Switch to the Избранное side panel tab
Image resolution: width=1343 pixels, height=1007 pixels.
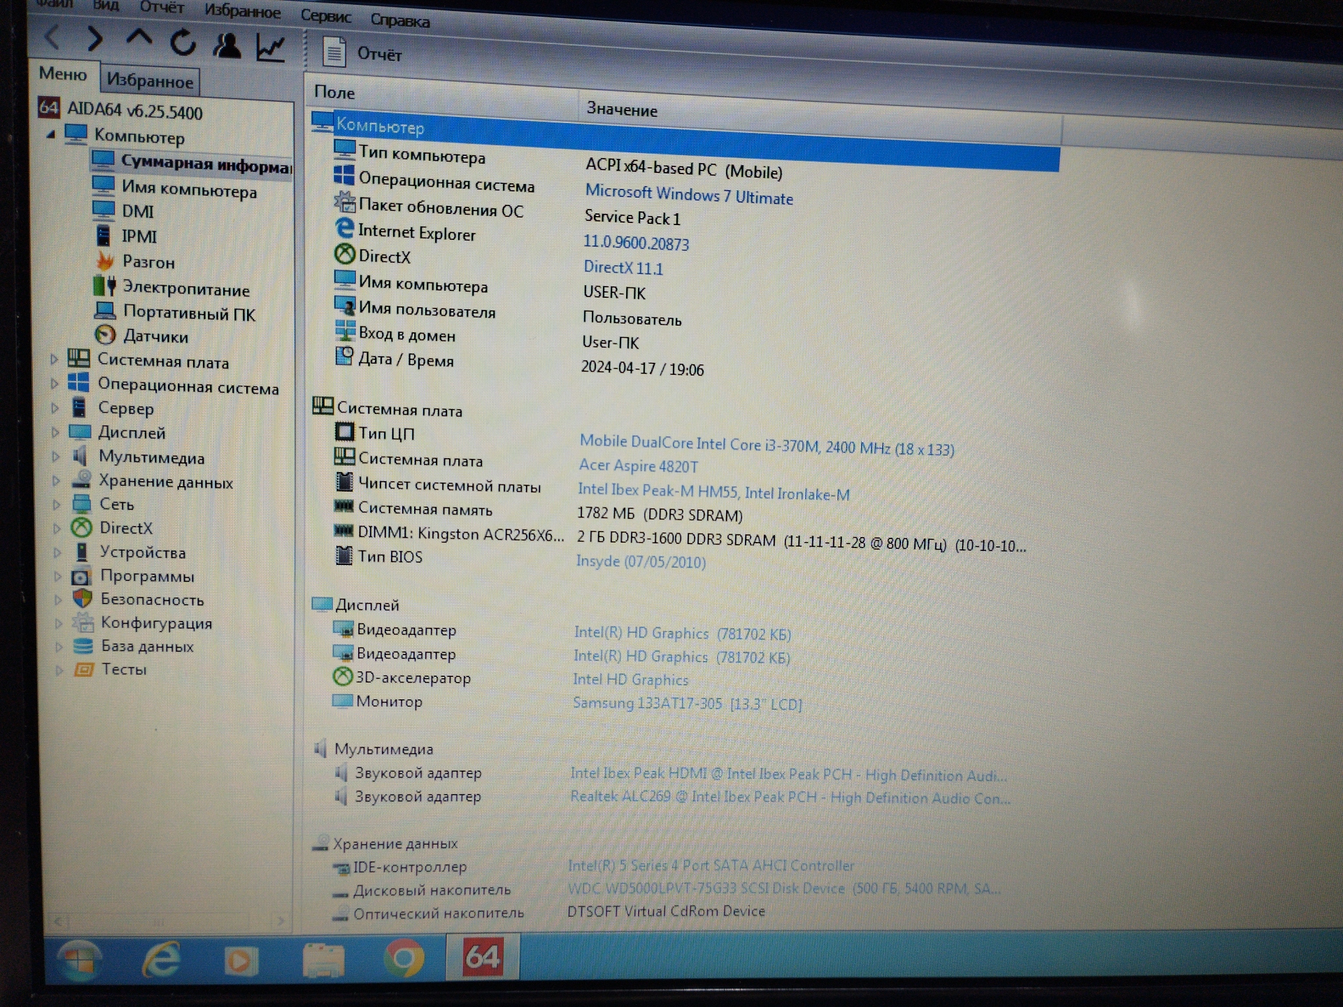tap(150, 81)
